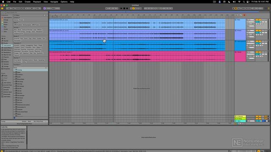Viewport: 271px width, 152px height.
Task: Select the Meld instrument row
Action: (30, 114)
